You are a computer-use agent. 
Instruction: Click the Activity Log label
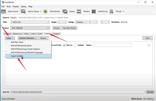coord(103,11)
